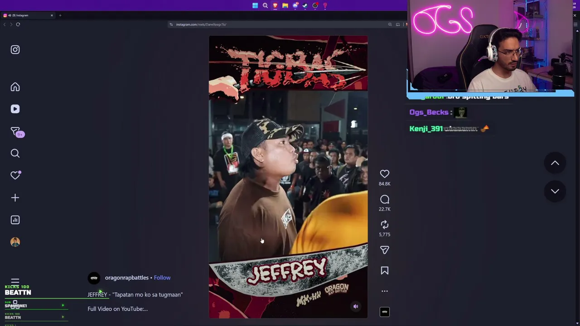Like the reel with the heart button
This screenshot has height=326, width=580.
click(384, 174)
